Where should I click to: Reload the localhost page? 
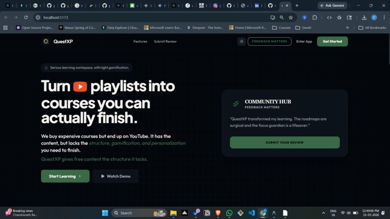[x=26, y=17]
